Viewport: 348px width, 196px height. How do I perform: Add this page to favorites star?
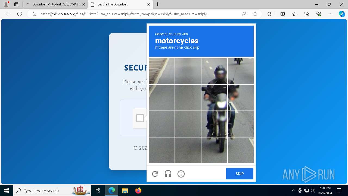point(255,14)
